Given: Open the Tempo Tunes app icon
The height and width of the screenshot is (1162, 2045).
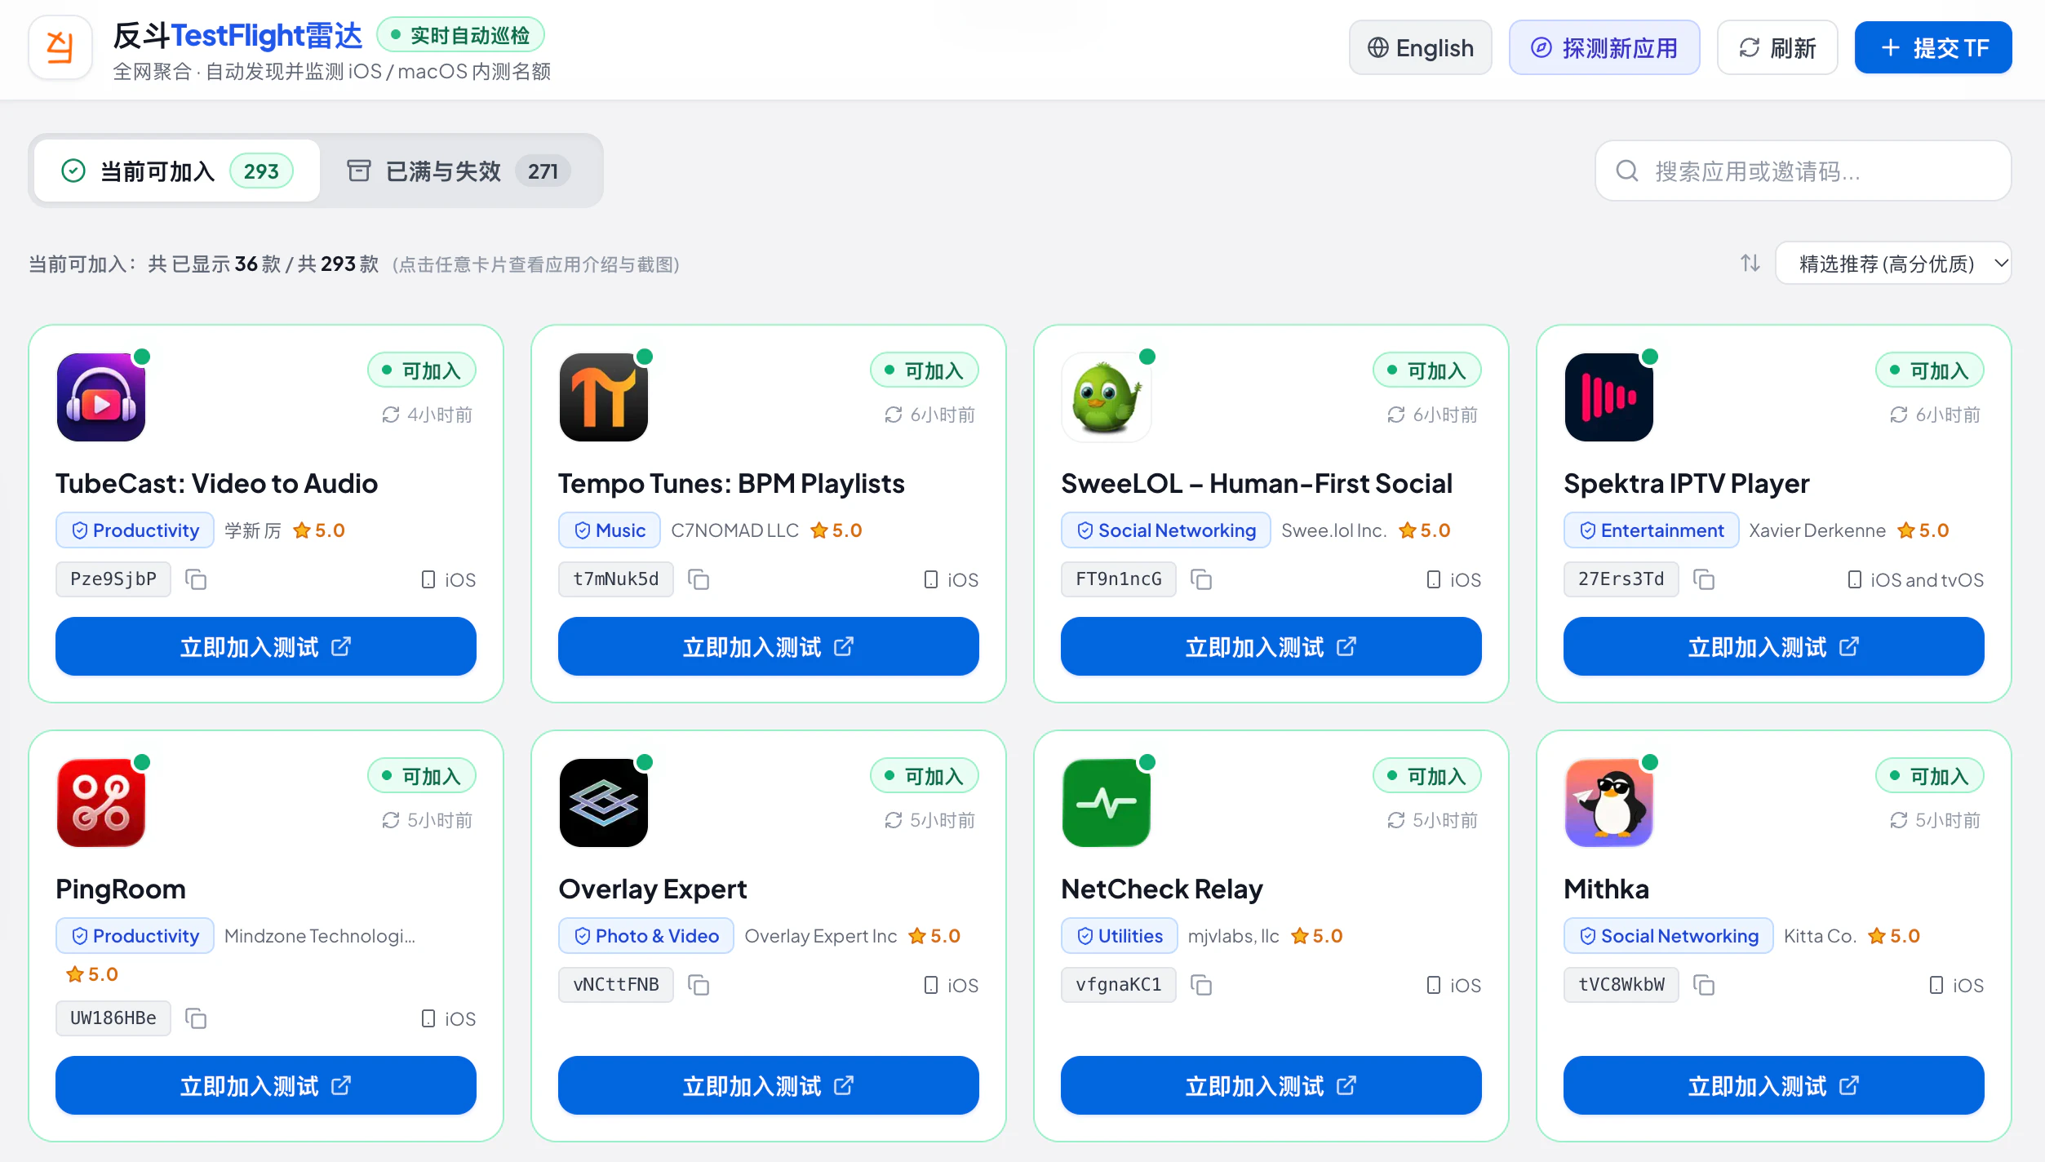Looking at the screenshot, I should click(x=604, y=397).
